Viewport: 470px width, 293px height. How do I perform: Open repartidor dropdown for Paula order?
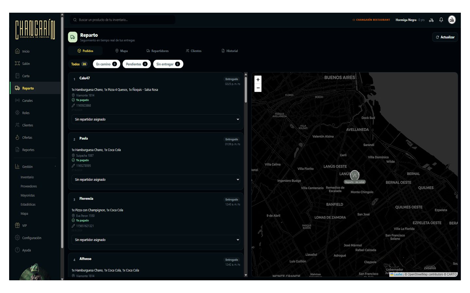click(x=156, y=179)
